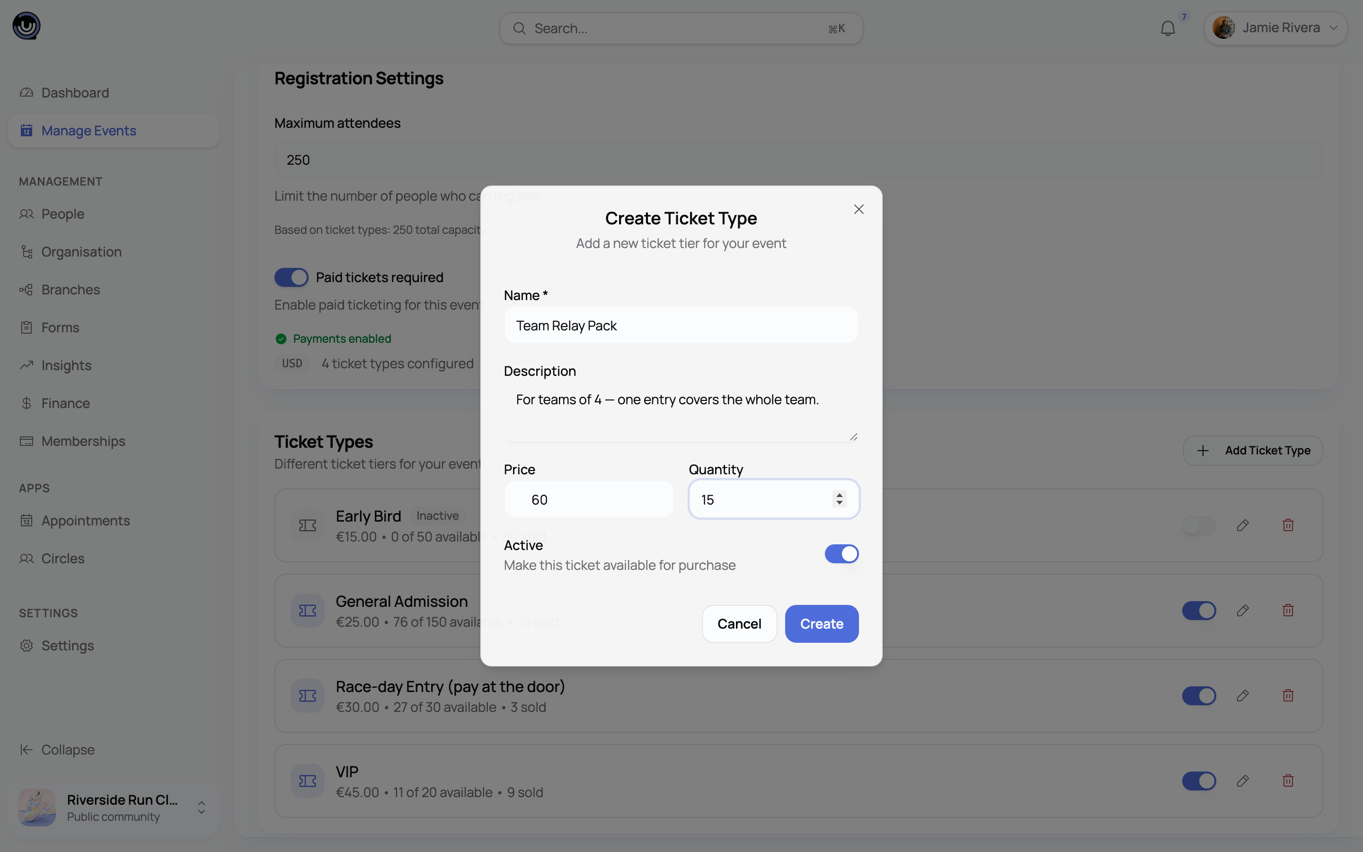Click the Maximum attendees field
This screenshot has height=852, width=1363.
798,160
